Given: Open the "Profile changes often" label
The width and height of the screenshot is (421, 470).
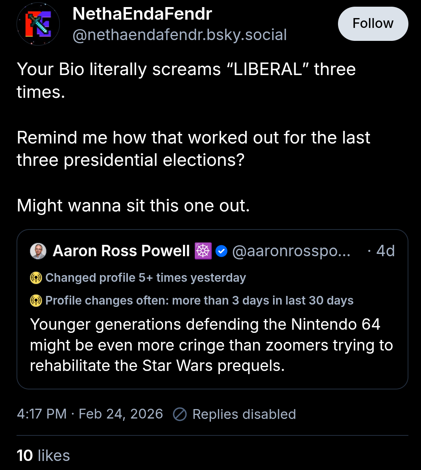Looking at the screenshot, I should pyautogui.click(x=199, y=301).
